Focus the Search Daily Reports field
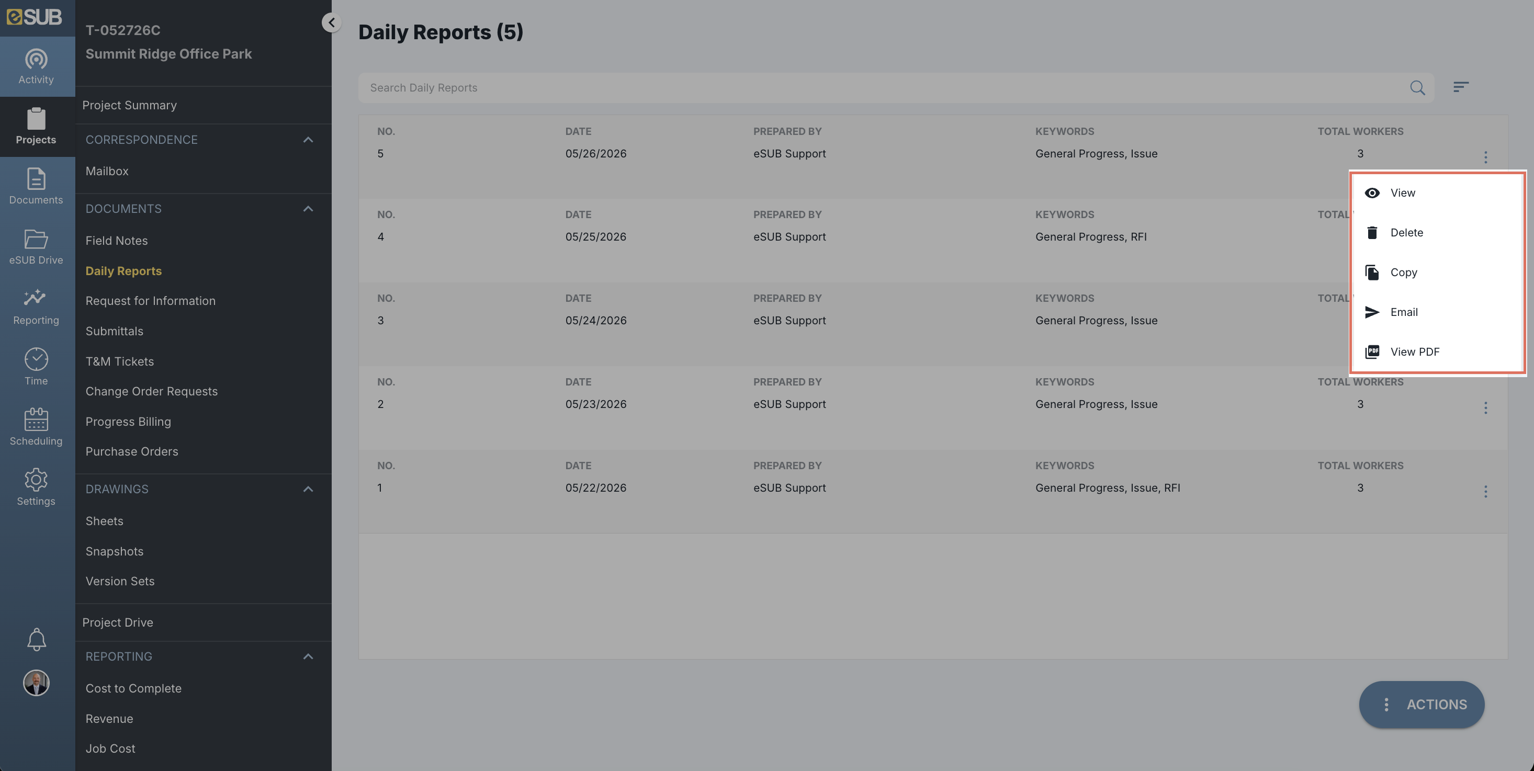The width and height of the screenshot is (1534, 771). pyautogui.click(x=896, y=87)
